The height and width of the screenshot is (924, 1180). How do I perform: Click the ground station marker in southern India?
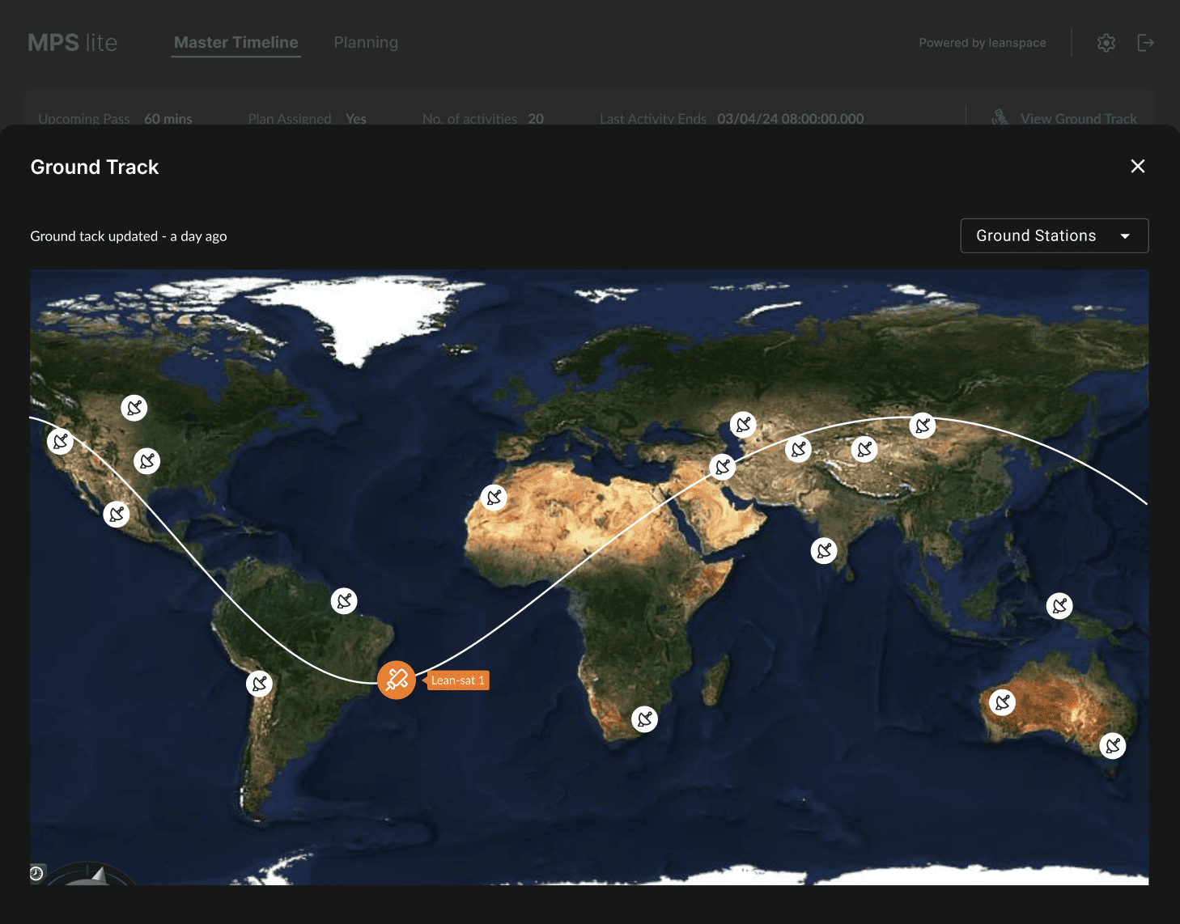pos(824,551)
